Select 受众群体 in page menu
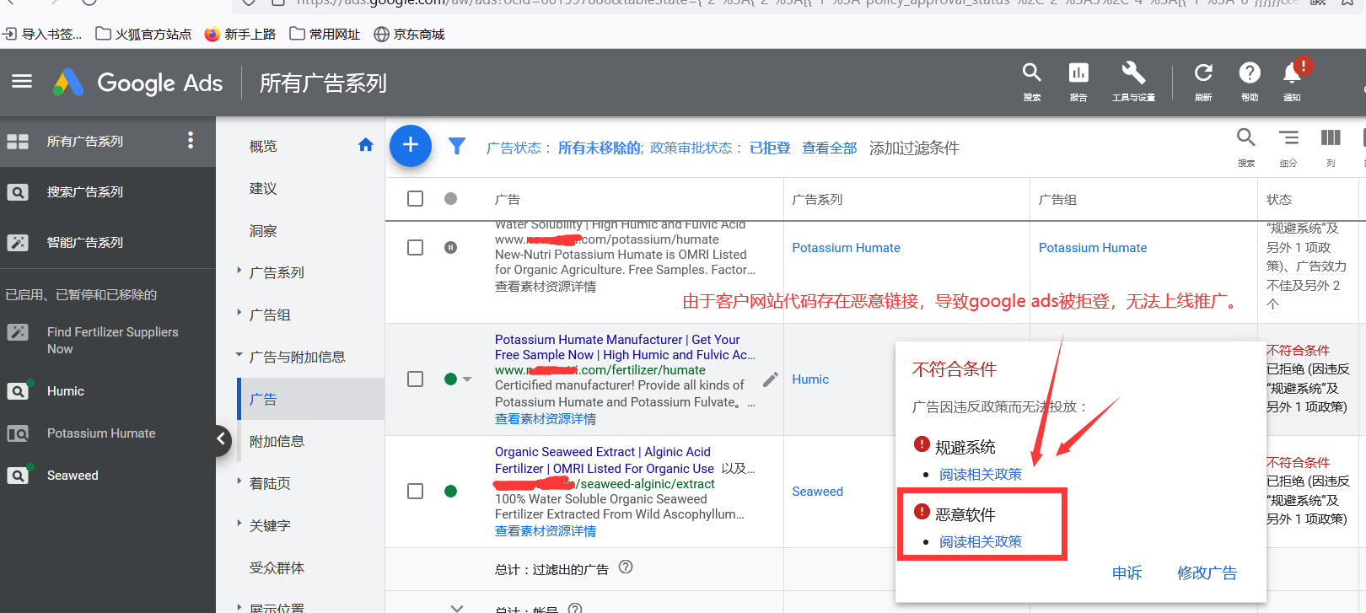The width and height of the screenshot is (1366, 613). click(x=277, y=567)
